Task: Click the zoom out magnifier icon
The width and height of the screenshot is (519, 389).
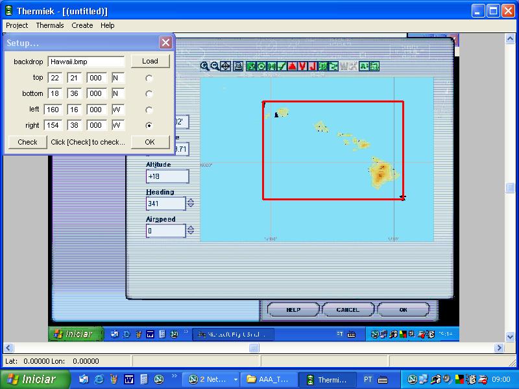Action: pos(214,65)
